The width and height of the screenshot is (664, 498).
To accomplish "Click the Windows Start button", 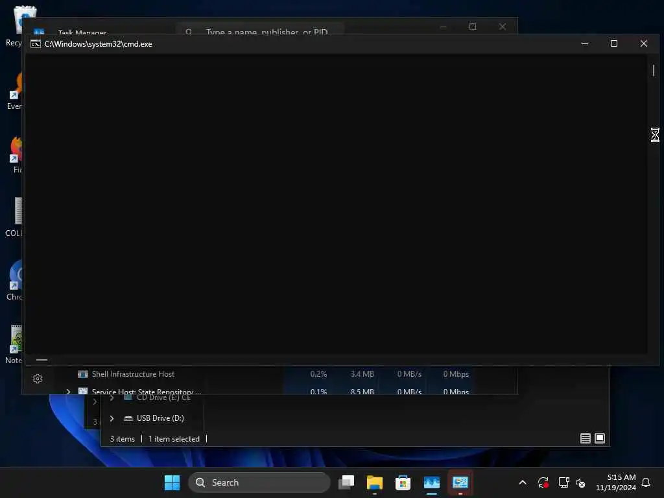I will (x=172, y=482).
